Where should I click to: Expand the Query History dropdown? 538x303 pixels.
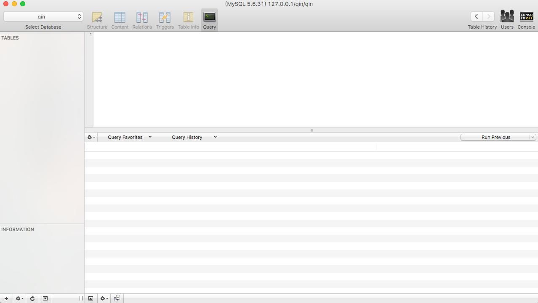point(194,137)
